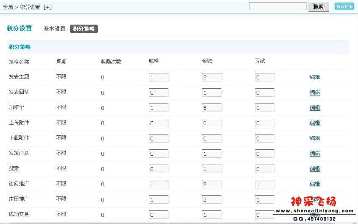Click the 金钱 column header
This screenshot has width=358, height=224.
(207, 61)
